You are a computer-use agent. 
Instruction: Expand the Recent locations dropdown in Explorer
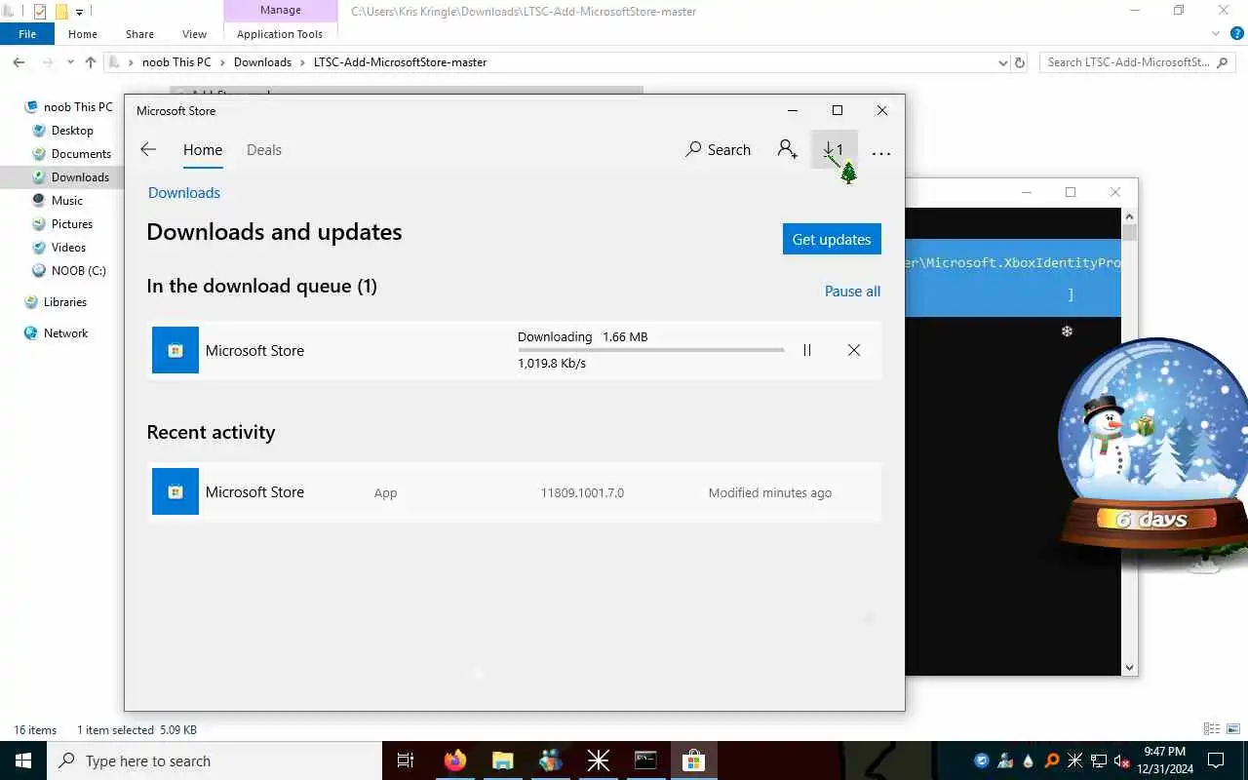70,62
